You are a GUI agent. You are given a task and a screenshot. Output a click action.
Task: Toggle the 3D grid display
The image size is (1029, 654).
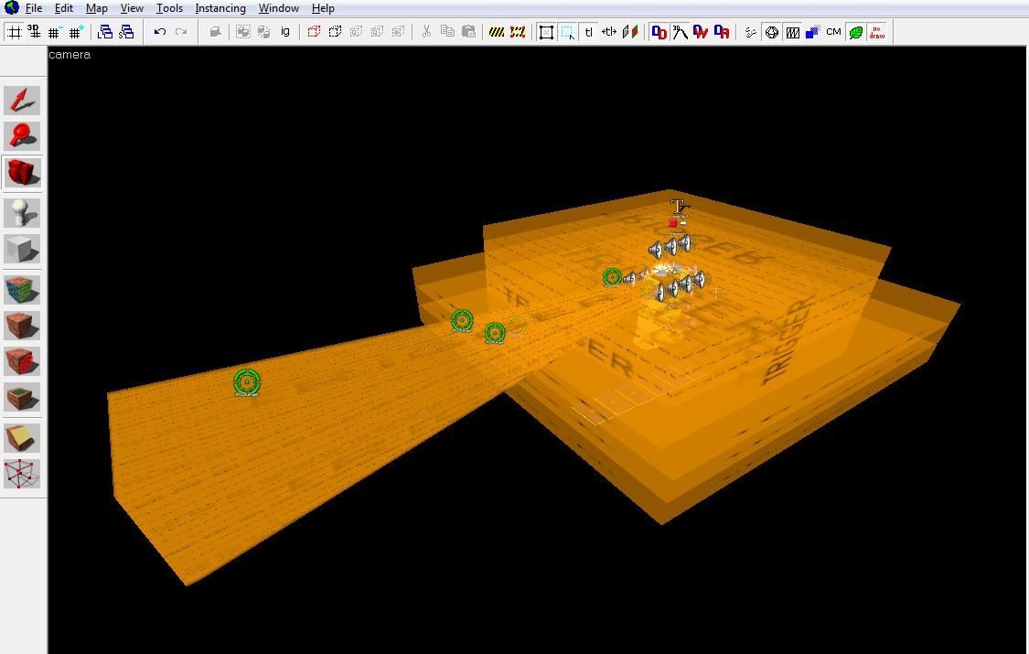tap(35, 32)
